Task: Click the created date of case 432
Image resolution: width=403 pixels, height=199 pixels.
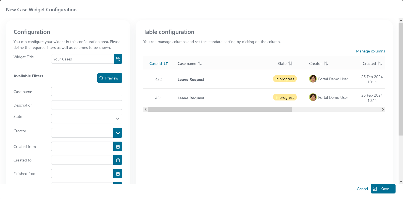Action: click(372, 79)
